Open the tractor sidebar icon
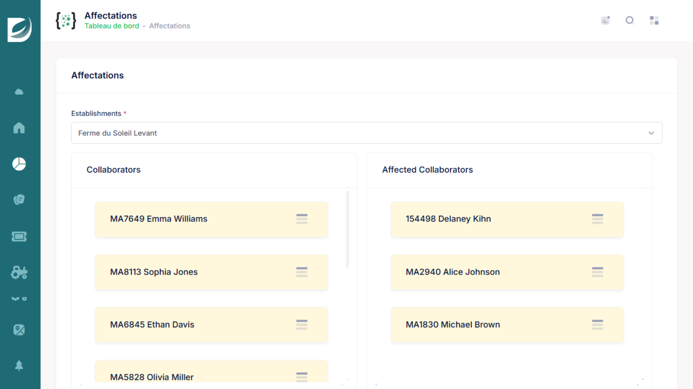Screen dimensions: 693x389 (x=19, y=273)
